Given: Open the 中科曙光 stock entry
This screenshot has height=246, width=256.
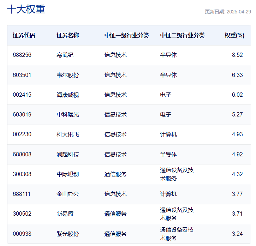Looking at the screenshot, I should point(68,114).
